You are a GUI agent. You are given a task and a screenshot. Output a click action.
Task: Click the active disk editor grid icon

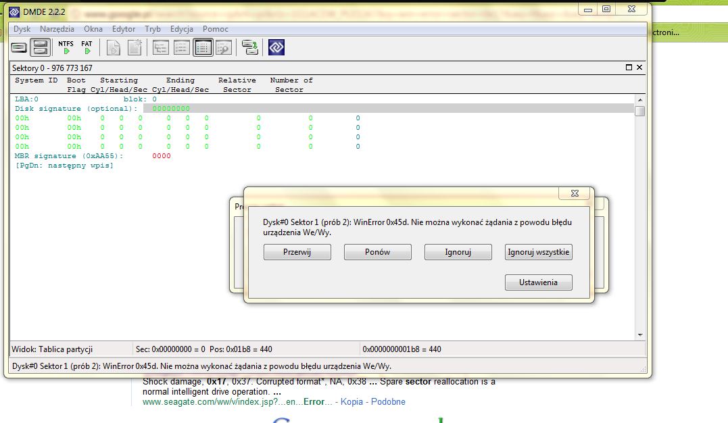(203, 47)
